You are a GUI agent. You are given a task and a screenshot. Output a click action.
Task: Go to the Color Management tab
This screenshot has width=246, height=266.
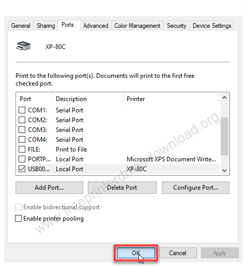137,26
